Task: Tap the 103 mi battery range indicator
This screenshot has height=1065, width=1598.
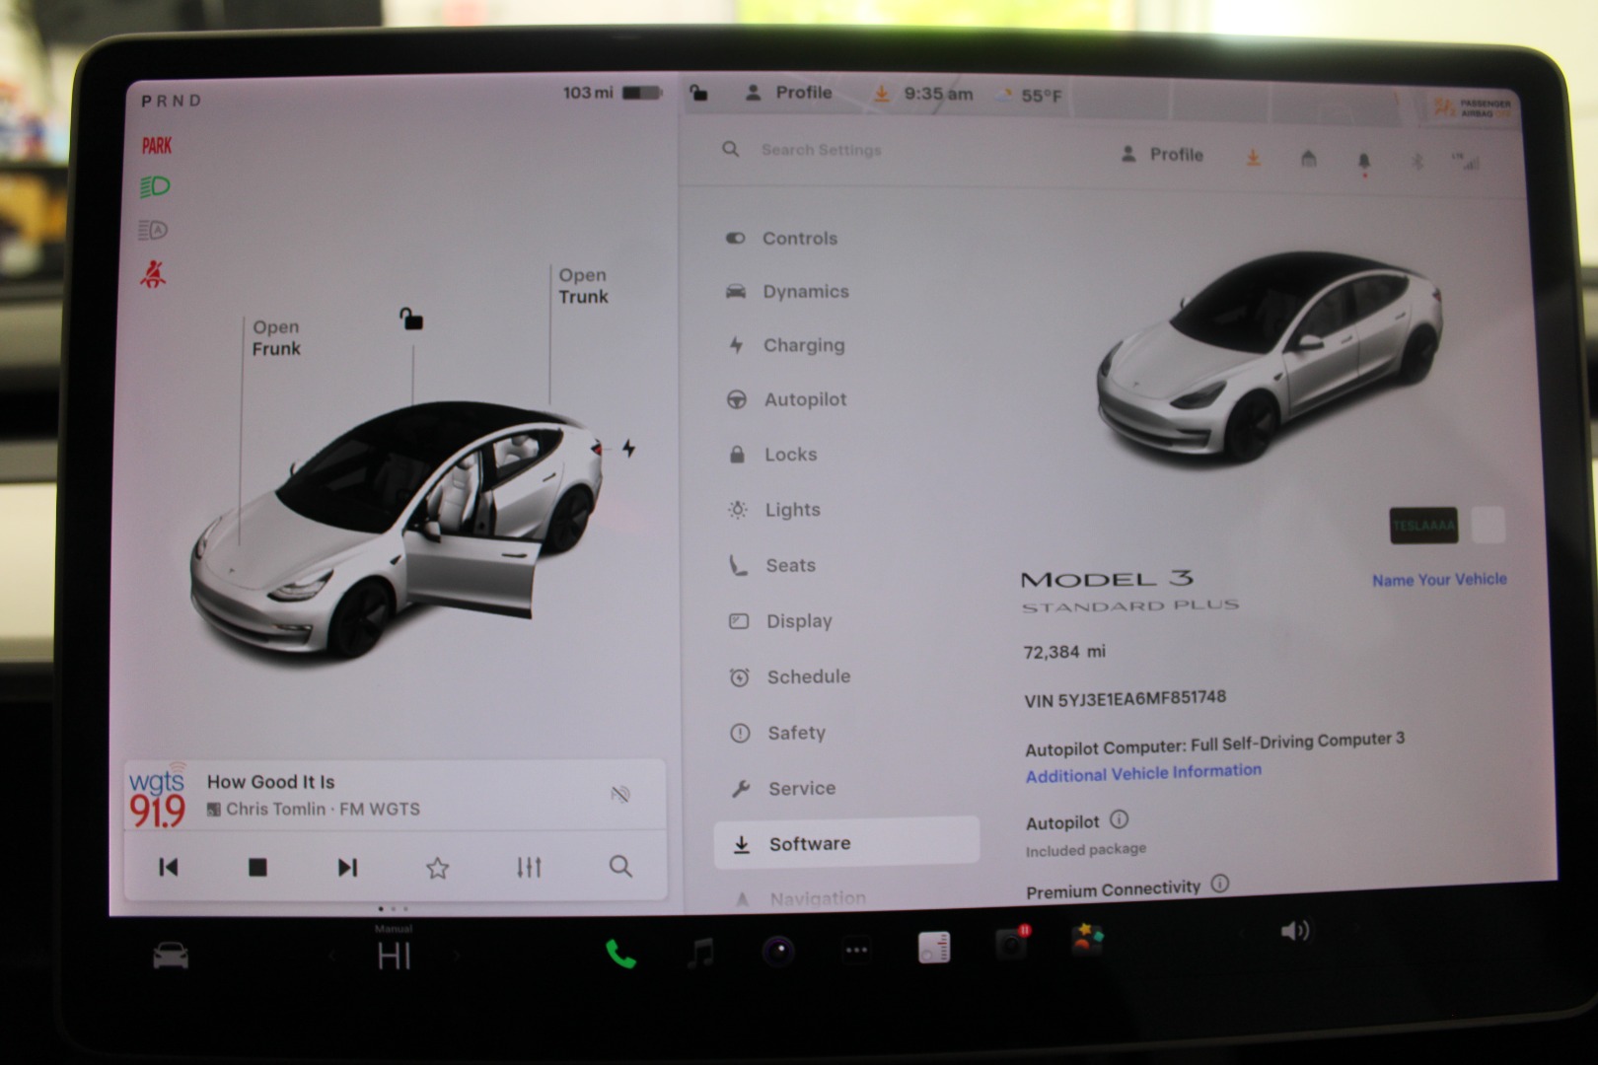Action: point(612,93)
